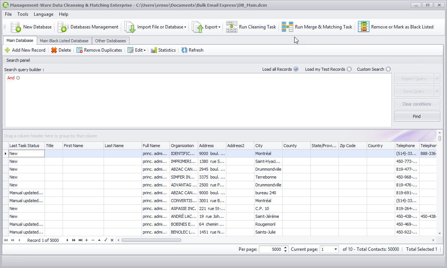Click the Edit pencil icon
Image resolution: width=447 pixels, height=268 pixels.
tap(131, 50)
